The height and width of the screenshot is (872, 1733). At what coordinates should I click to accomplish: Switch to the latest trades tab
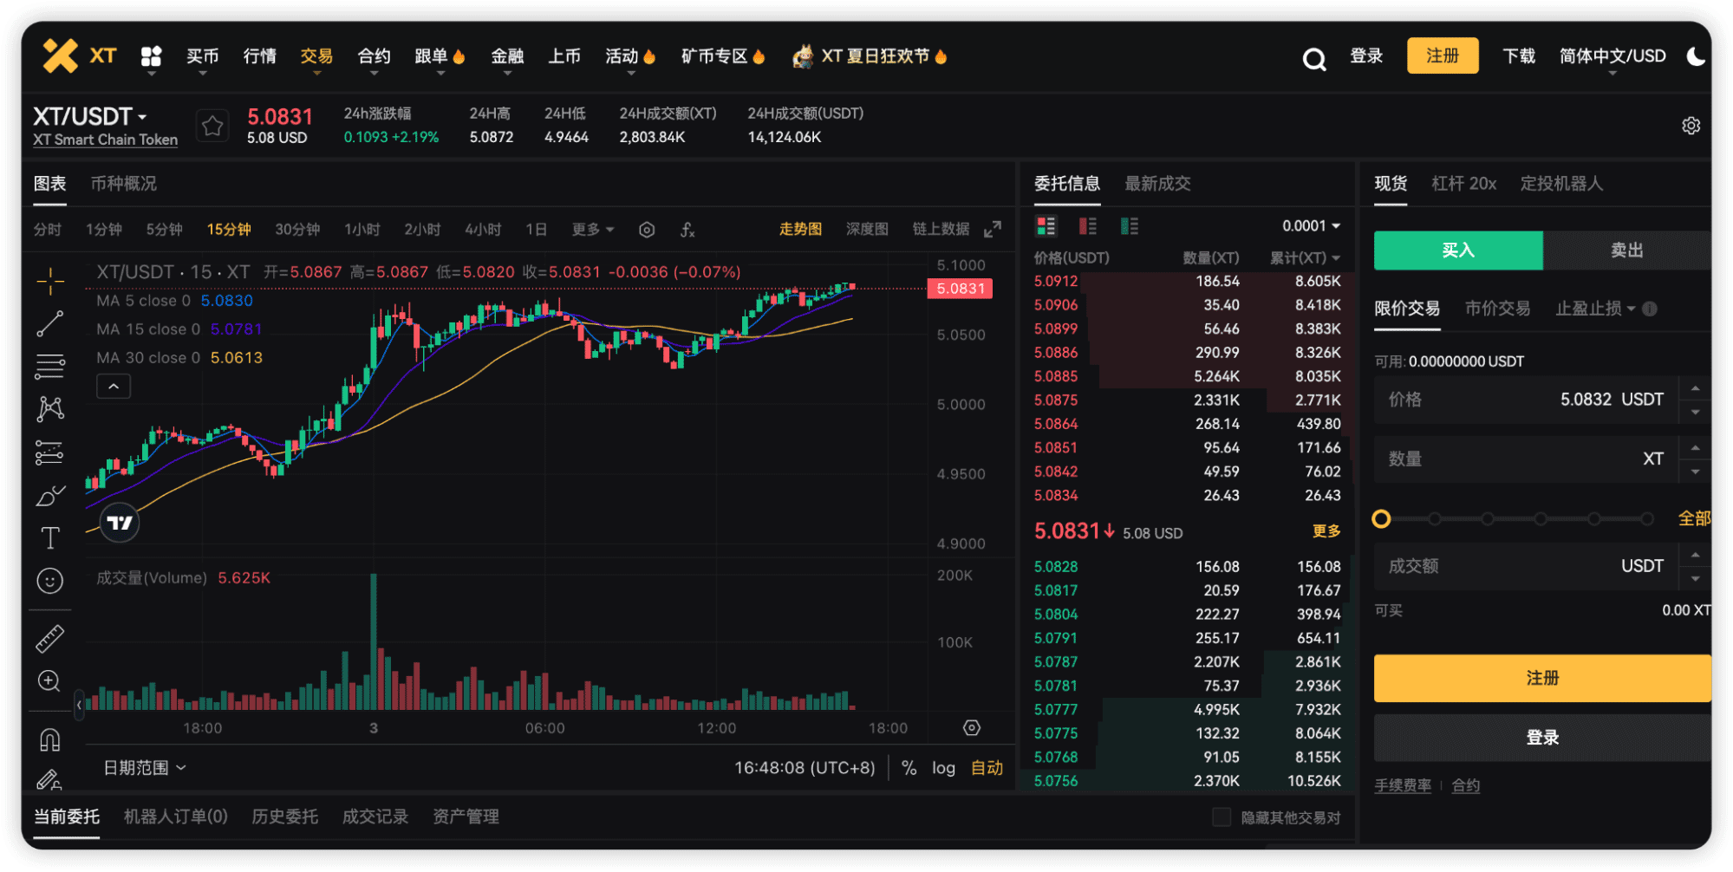click(1156, 184)
